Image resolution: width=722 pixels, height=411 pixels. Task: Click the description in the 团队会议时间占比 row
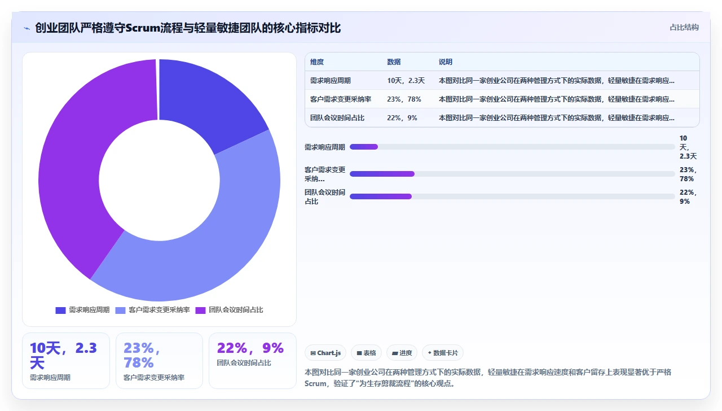[x=557, y=118]
